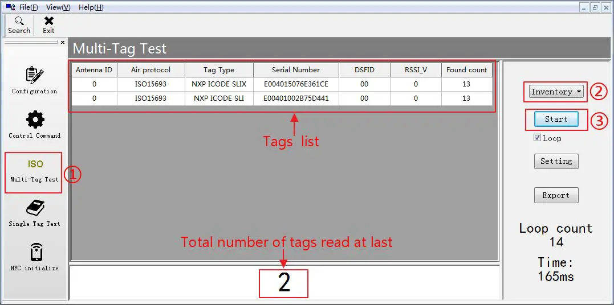Click the Multi-Tag Test page title
Viewport: 614px width, 305px height.
tap(120, 49)
